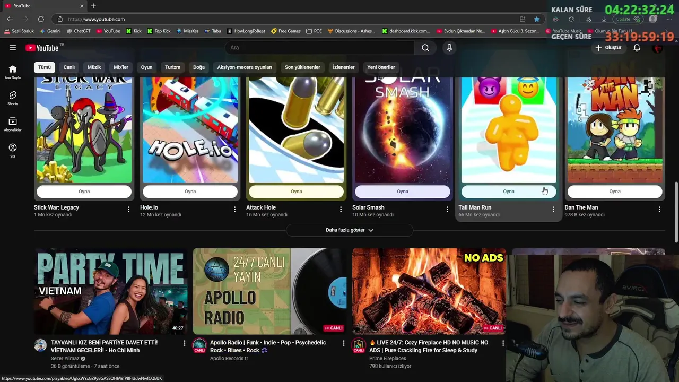
Task: Open the Kick bookmark
Action: pos(134,31)
